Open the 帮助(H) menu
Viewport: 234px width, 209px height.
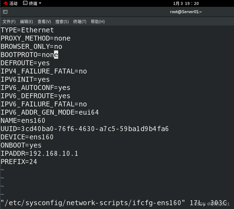click(x=98, y=22)
